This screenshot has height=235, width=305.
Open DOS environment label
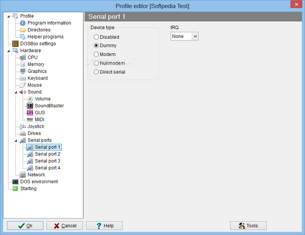(x=39, y=182)
